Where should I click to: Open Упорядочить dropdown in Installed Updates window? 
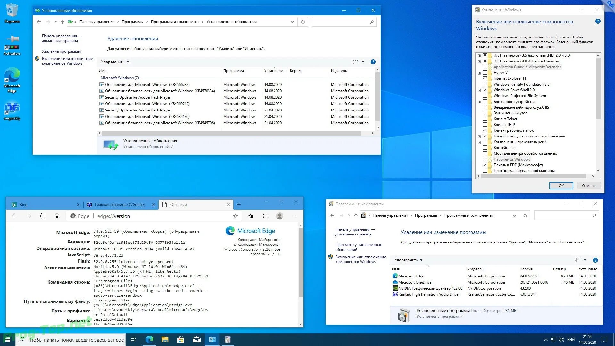[x=115, y=62]
